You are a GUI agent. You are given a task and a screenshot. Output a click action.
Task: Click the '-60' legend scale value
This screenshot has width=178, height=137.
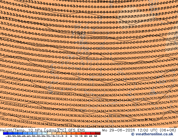click(x=8, y=136)
